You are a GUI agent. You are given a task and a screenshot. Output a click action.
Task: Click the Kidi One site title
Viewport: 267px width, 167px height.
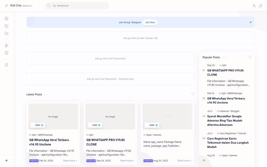(16, 6)
